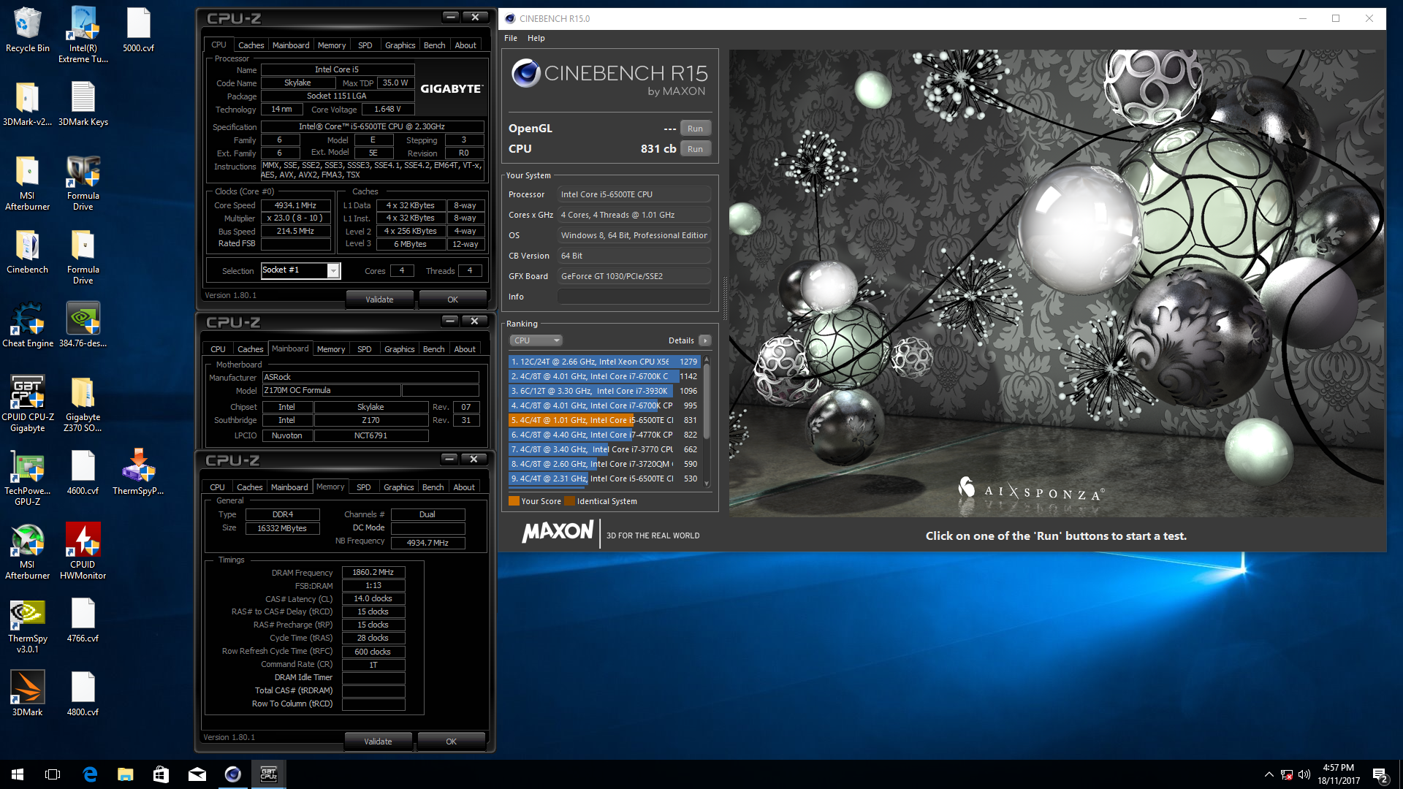Screen dimensions: 1403x789
Task: Switch to CPU-Z taskbar icon
Action: pos(269,774)
